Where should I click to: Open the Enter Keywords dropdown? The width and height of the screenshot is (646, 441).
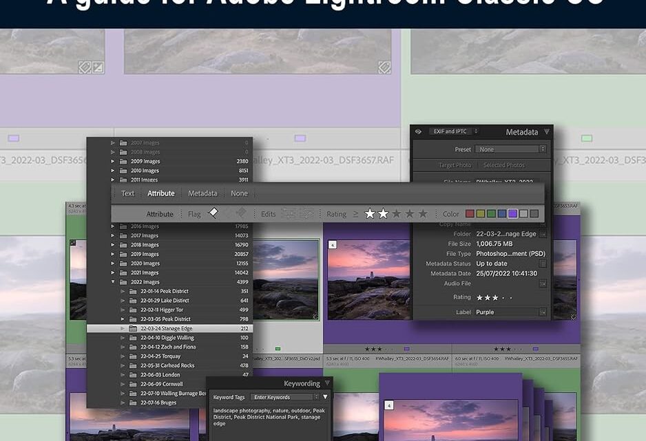pos(284,397)
